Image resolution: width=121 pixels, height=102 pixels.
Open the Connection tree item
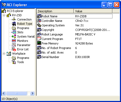[24, 19]
